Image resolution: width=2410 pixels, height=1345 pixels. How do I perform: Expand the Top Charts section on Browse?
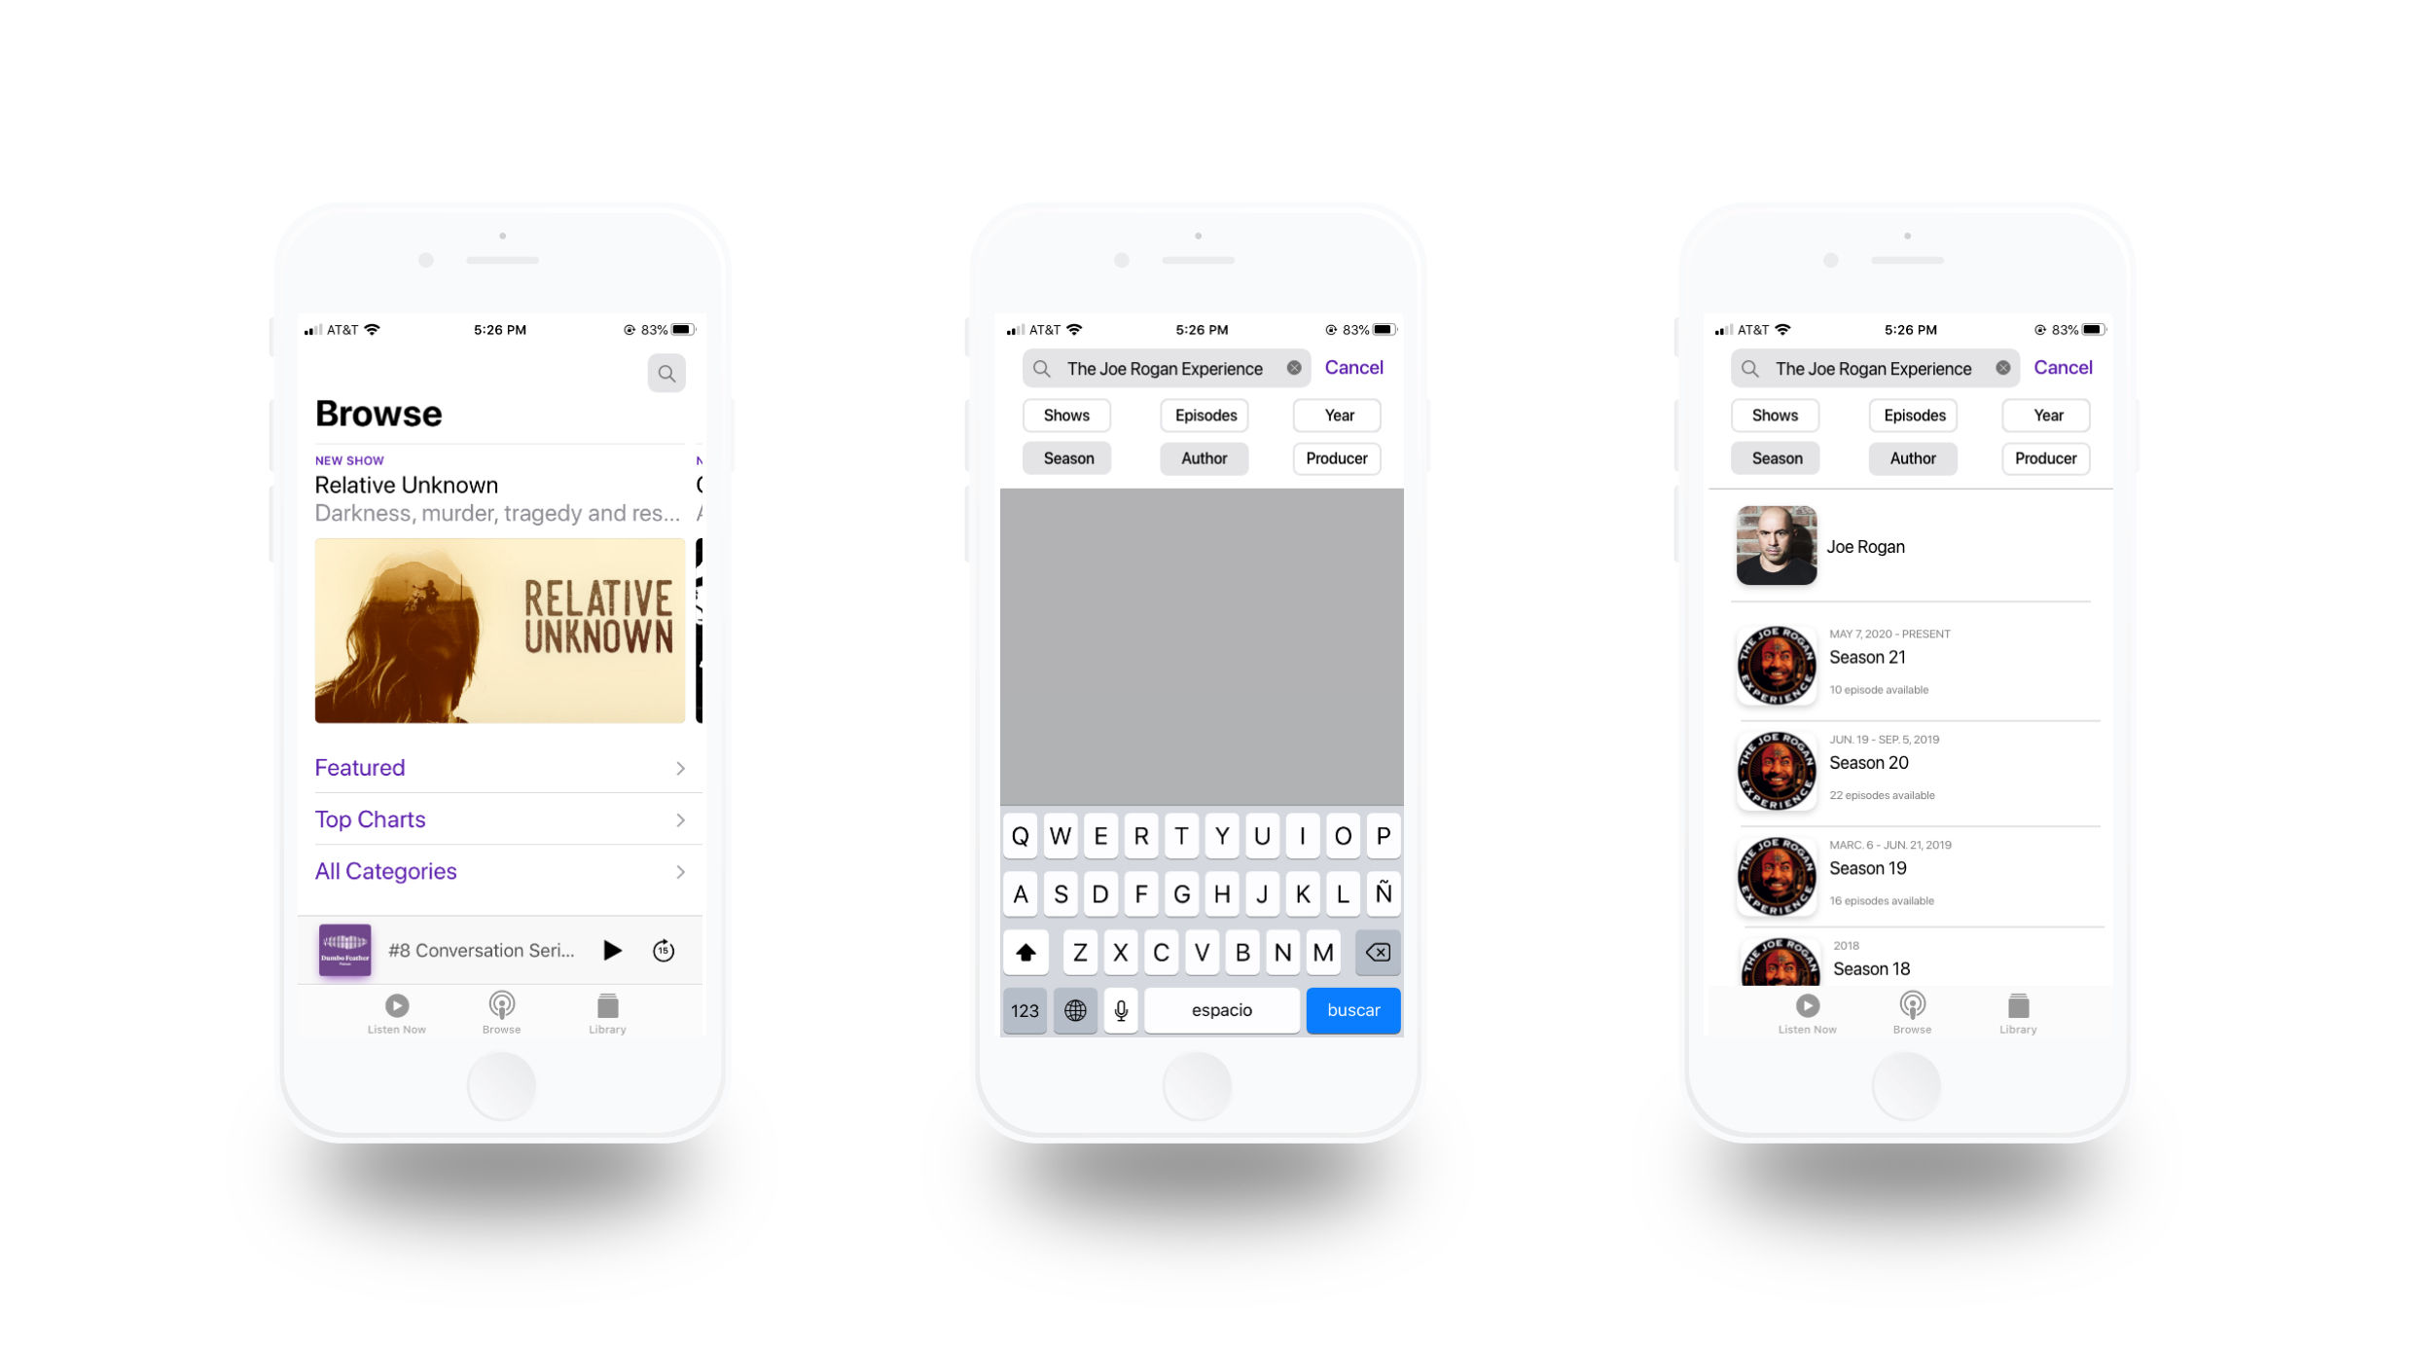pyautogui.click(x=498, y=818)
